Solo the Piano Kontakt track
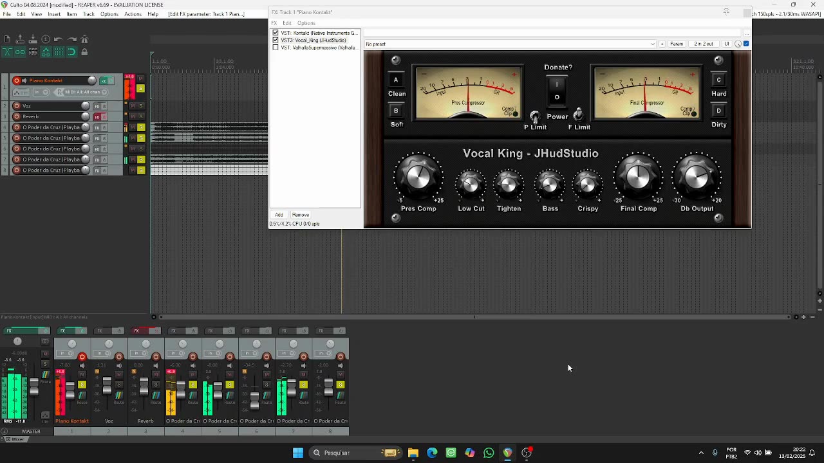This screenshot has width=824, height=463. pos(141,88)
